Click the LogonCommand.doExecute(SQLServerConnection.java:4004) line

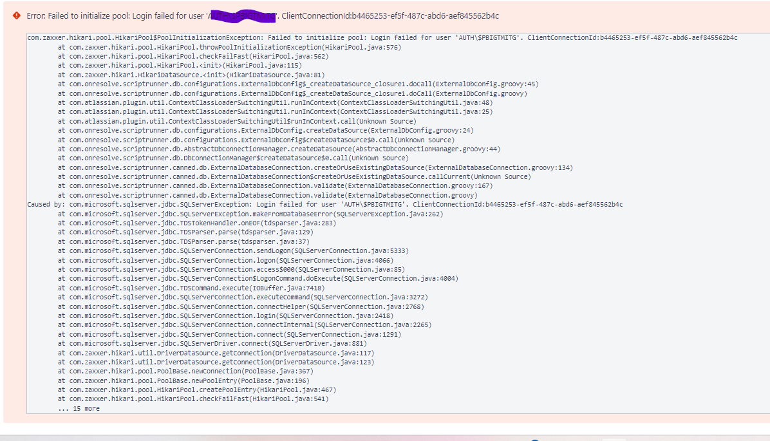258,279
